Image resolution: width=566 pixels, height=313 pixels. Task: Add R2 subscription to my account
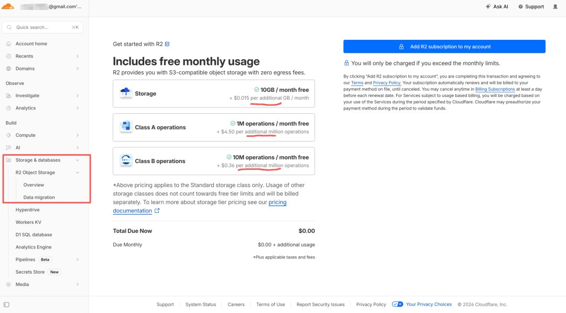click(444, 47)
